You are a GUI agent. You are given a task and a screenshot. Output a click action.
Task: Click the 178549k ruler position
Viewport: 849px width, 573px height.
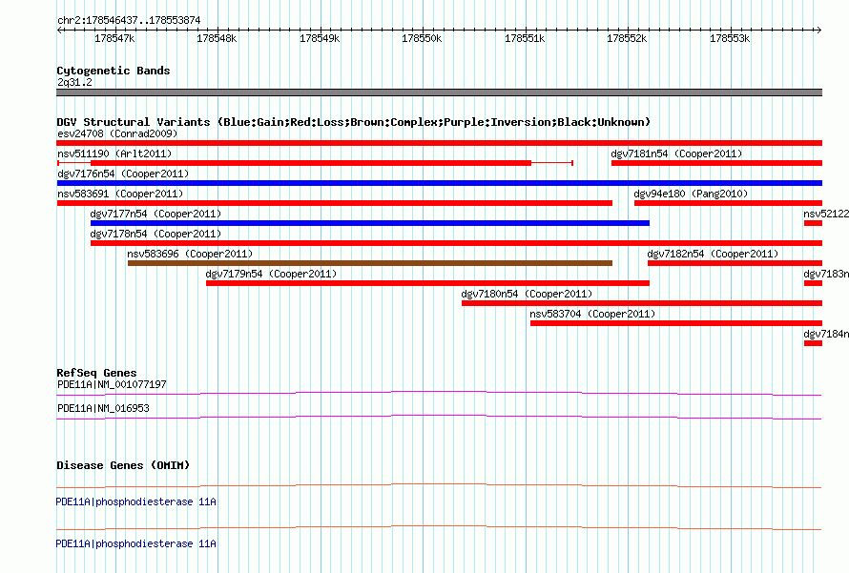click(320, 38)
